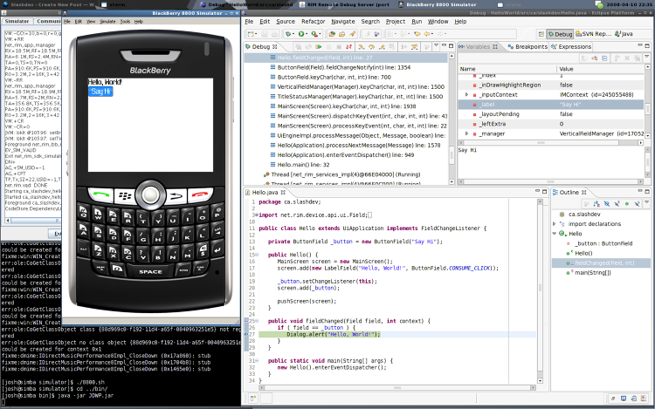
Task: Expand the _inputContext variable node
Action: 467,95
